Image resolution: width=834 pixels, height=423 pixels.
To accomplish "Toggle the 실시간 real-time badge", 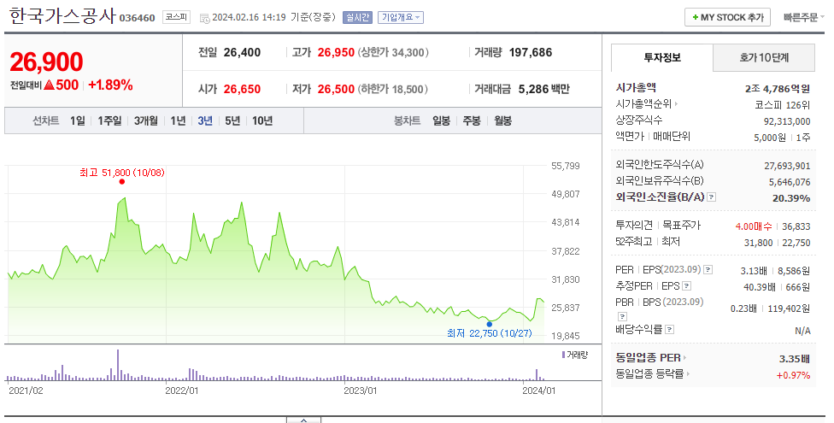I will (x=357, y=17).
